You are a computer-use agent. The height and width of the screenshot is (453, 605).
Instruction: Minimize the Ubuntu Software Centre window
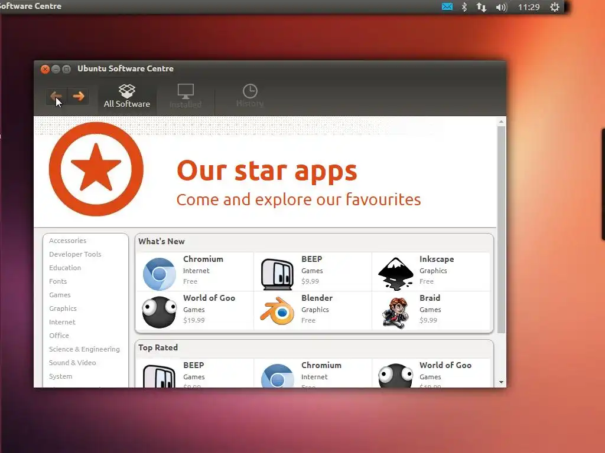pyautogui.click(x=56, y=69)
